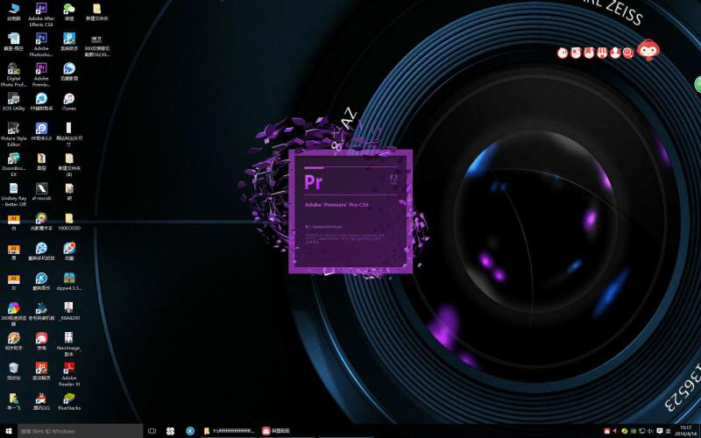Viewport: 701px width, 438px height.
Task: Select the Digital Photo Professional icon
Action: tap(13, 74)
